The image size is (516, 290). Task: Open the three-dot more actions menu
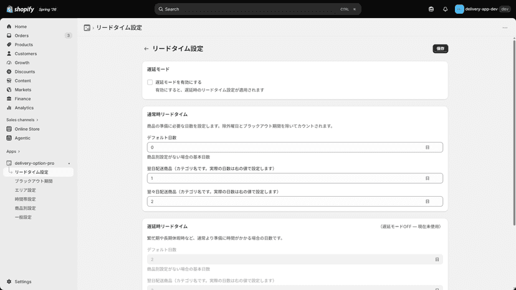505,28
